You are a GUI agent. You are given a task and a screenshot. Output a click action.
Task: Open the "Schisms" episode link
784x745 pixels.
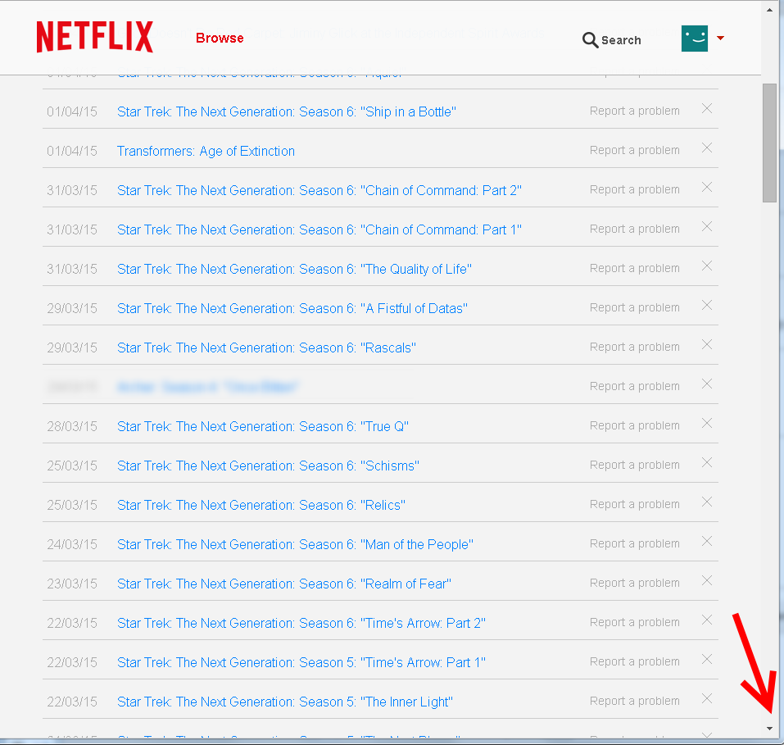coord(268,466)
